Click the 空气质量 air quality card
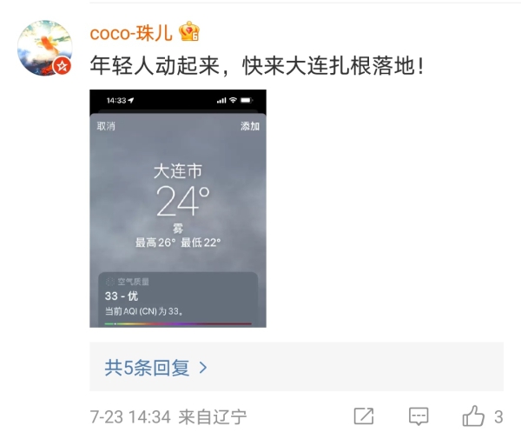Screen dimensions: 521x439 tap(178, 300)
